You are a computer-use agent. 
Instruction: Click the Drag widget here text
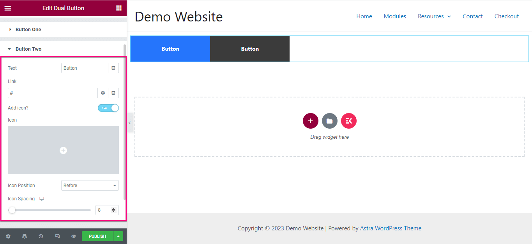coord(329,137)
